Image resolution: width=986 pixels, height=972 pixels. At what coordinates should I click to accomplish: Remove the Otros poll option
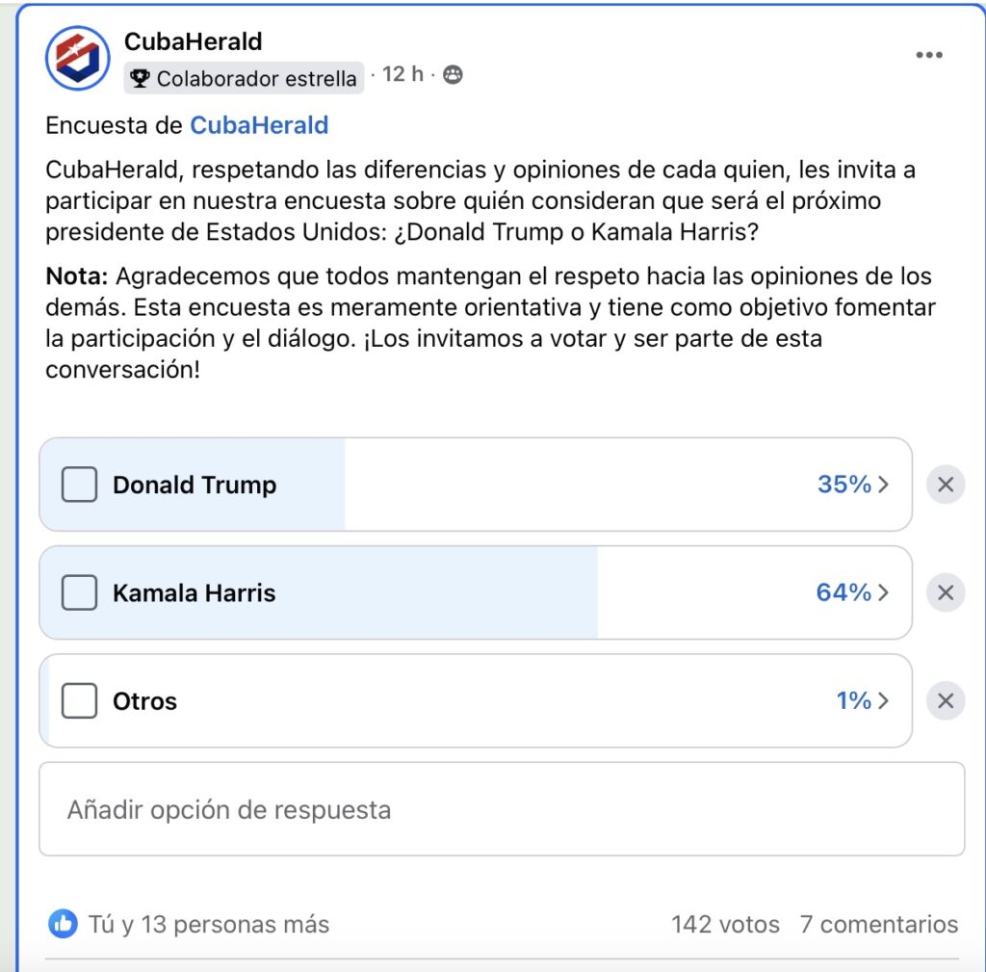tap(945, 700)
